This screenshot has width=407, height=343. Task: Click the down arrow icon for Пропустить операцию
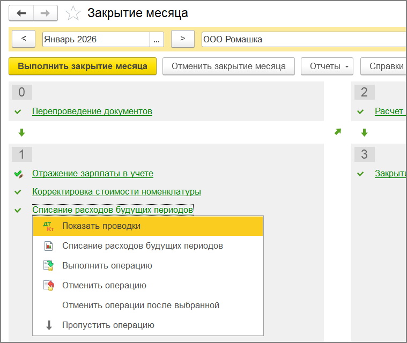pyautogui.click(x=49, y=325)
